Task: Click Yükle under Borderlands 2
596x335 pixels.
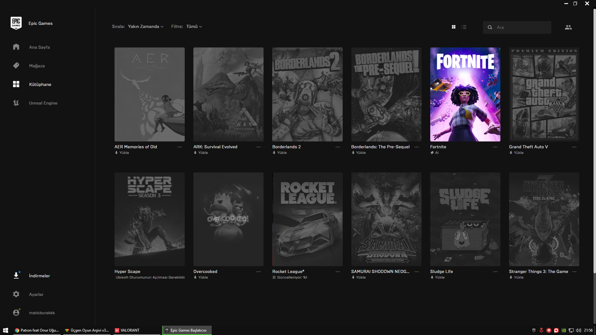Action: [280, 153]
